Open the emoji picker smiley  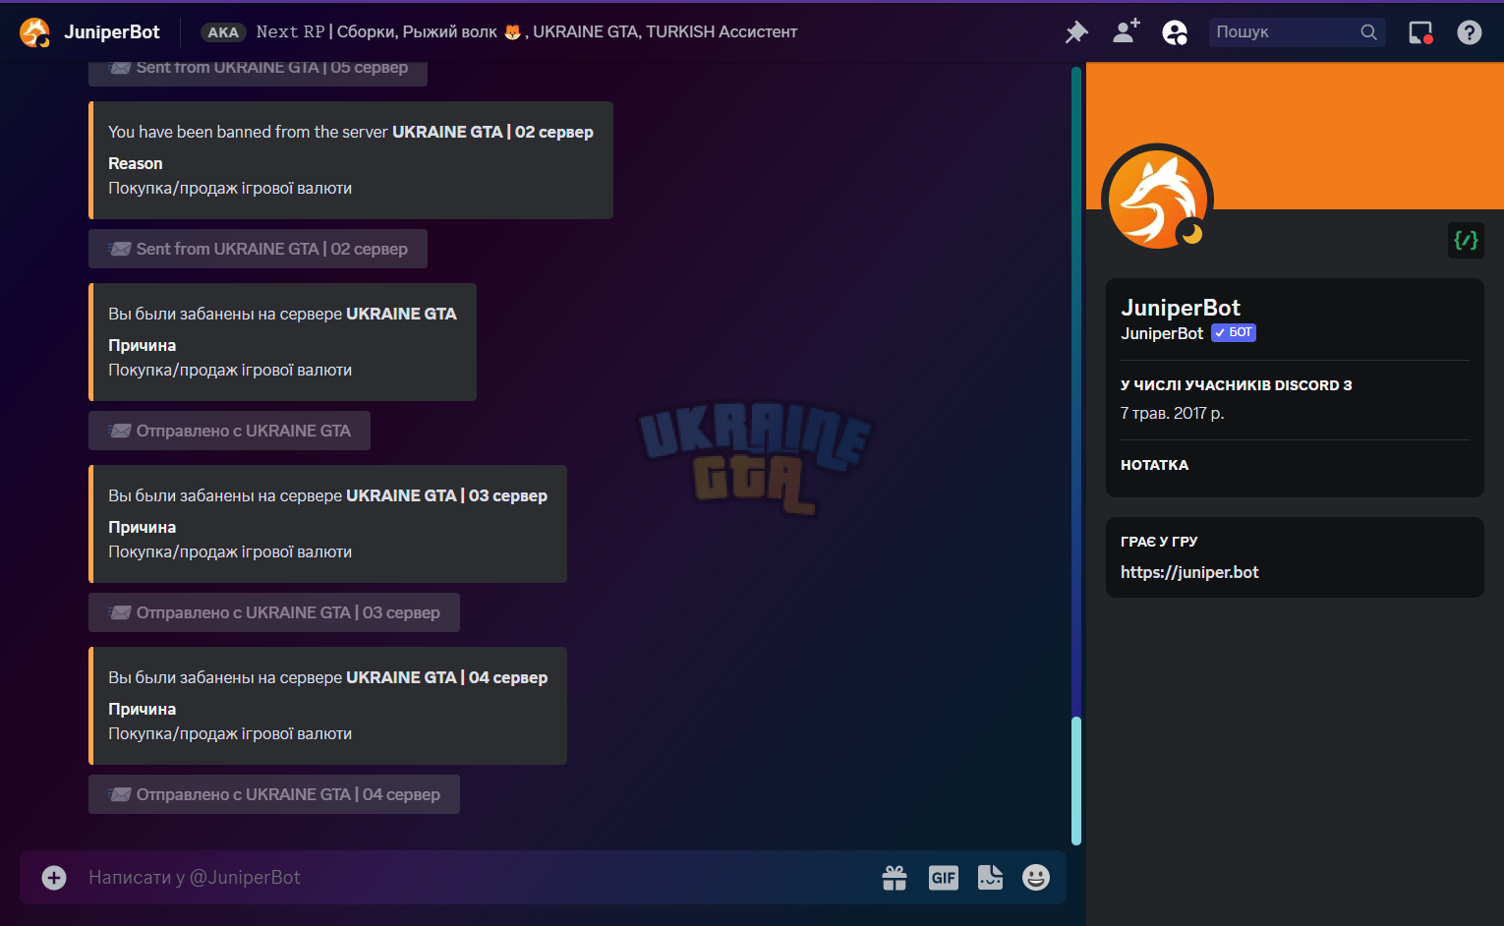[1036, 878]
